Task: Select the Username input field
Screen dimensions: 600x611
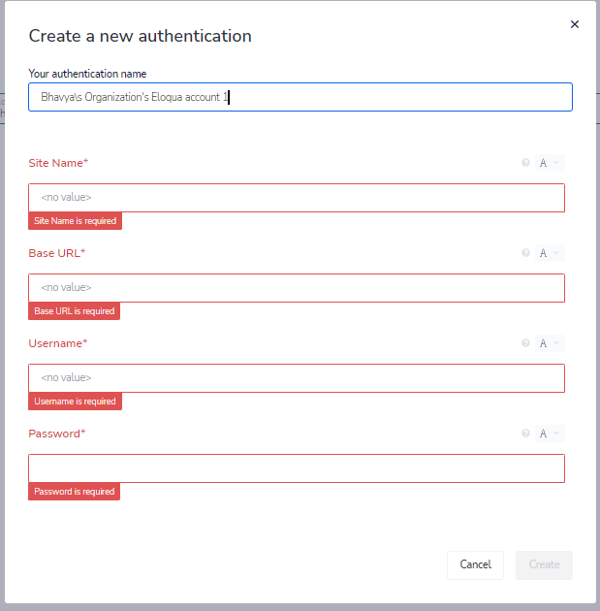Action: 297,378
